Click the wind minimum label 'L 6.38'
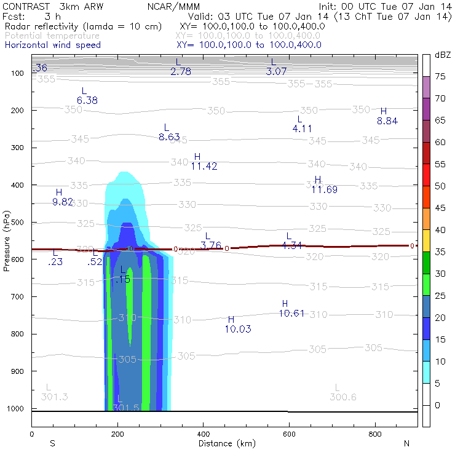455x455 pixels. pyautogui.click(x=87, y=96)
